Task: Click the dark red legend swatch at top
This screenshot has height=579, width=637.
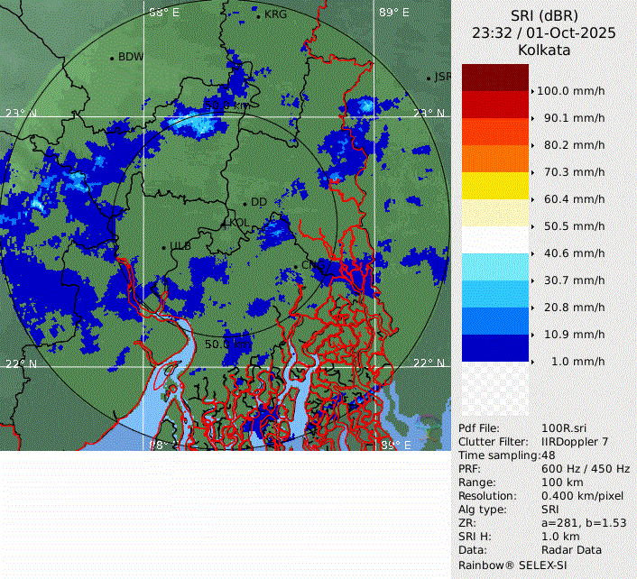Action: pyautogui.click(x=494, y=77)
